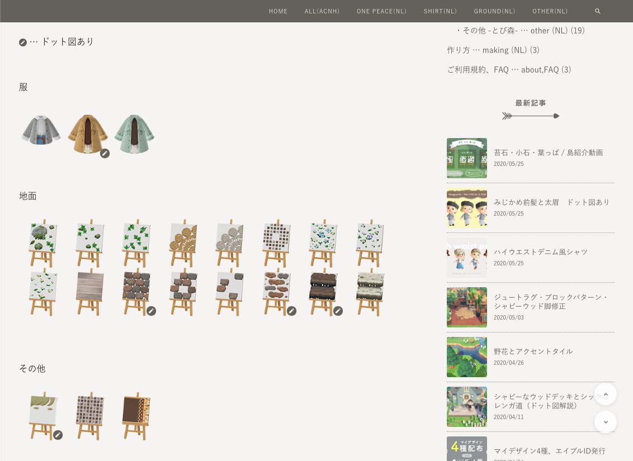Viewport: 633px width, 461px height.
Task: Select the gray wood plank ground design
Action: pos(89,292)
